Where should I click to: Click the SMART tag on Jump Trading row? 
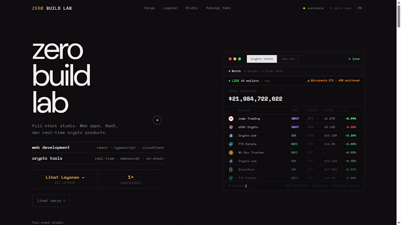pos(295,118)
